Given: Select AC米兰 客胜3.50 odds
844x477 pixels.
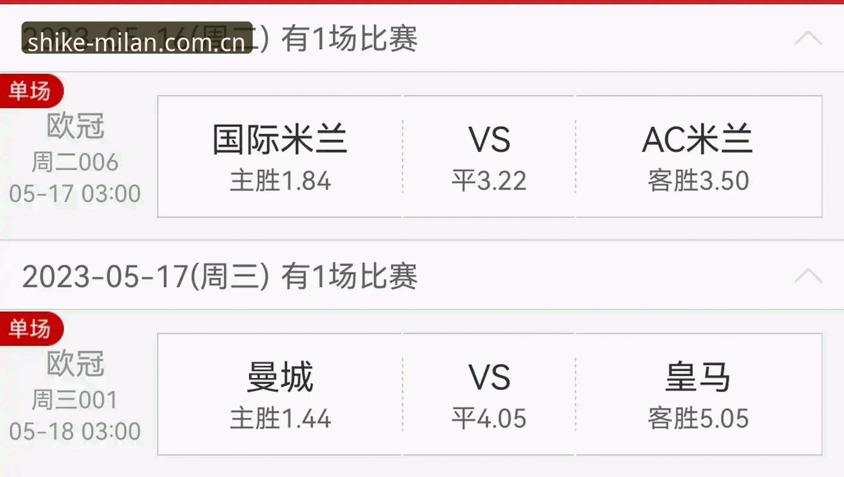Looking at the screenshot, I should point(699,156).
